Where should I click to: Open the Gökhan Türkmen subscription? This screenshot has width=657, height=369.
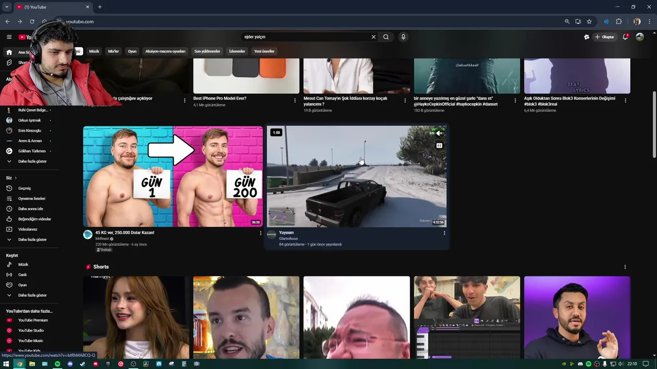point(31,151)
